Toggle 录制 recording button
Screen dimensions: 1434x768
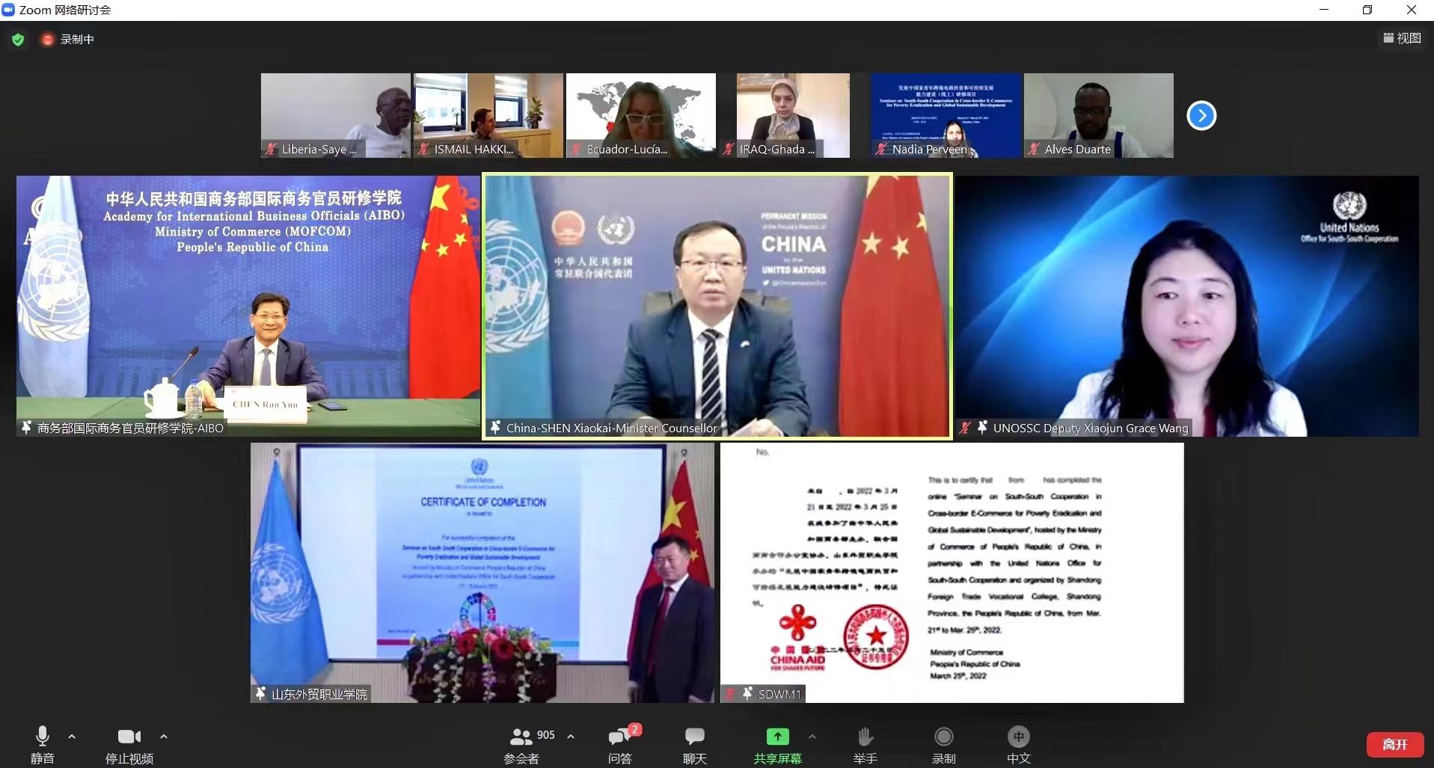pos(944,746)
